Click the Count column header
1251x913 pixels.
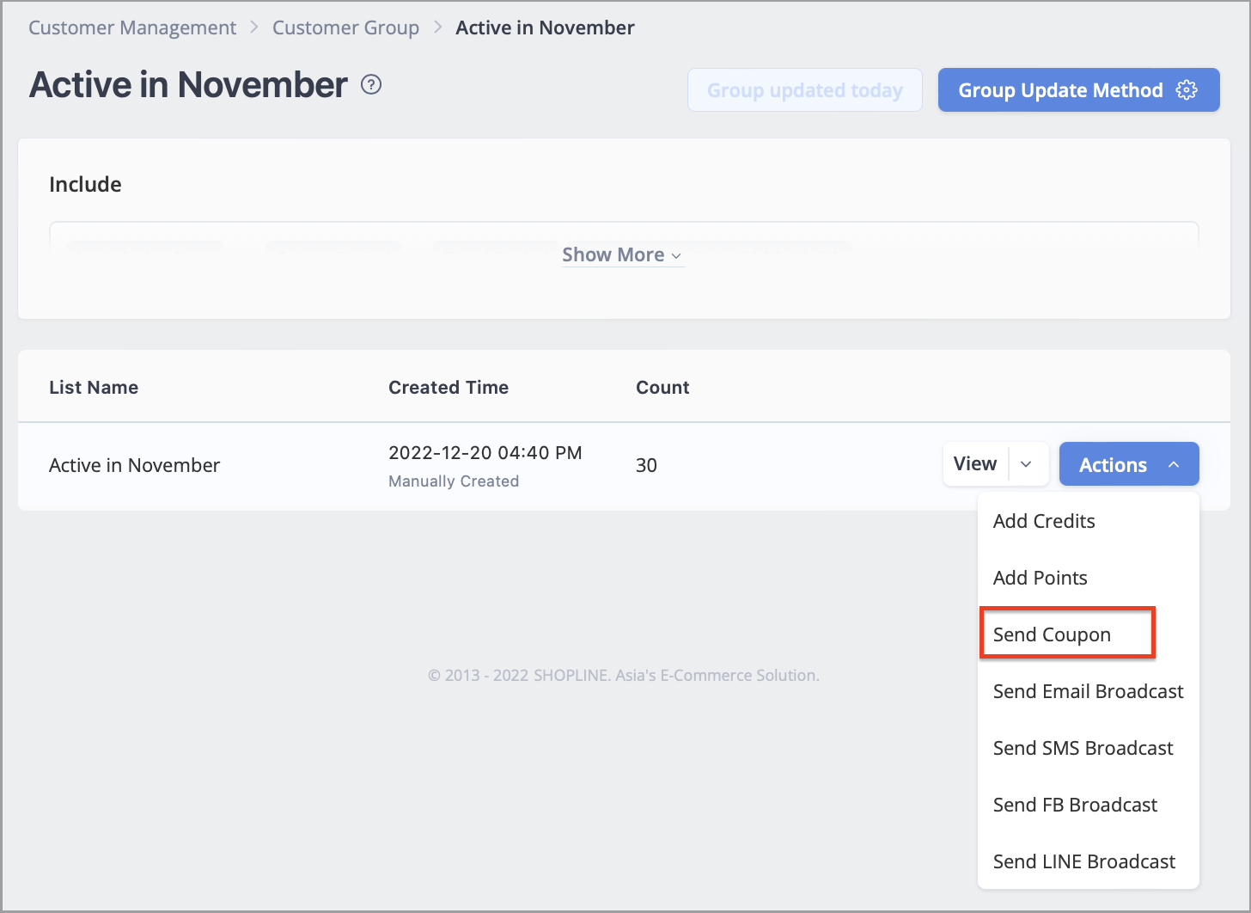(662, 387)
